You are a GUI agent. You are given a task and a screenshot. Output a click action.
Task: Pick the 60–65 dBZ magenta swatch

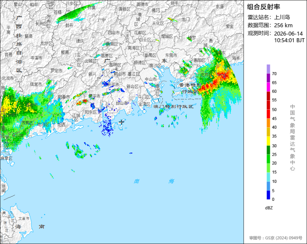[268, 87]
